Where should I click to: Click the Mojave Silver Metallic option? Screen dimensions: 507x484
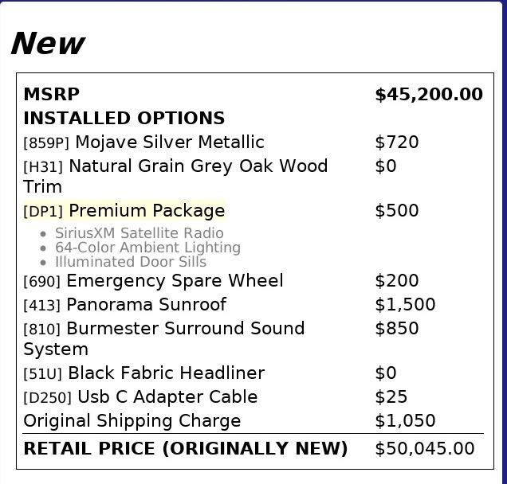pos(169,142)
